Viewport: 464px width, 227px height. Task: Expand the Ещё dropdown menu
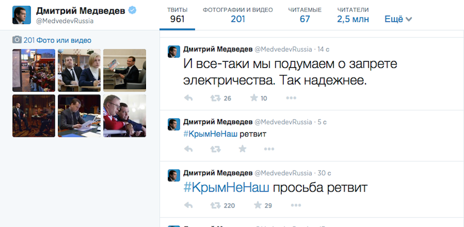click(398, 19)
